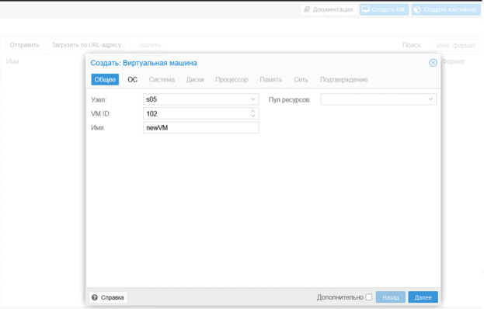Increase VM ID with up spinner arrow
The width and height of the screenshot is (484, 309).
tap(252, 111)
